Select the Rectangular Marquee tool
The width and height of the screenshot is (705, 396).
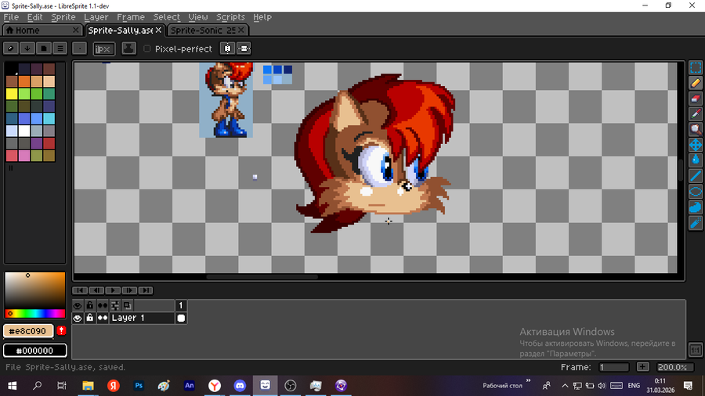[x=695, y=68]
